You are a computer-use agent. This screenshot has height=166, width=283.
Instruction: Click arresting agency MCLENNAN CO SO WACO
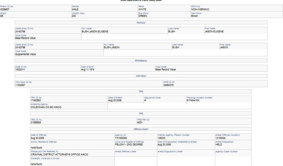pyautogui.click(x=46, y=107)
